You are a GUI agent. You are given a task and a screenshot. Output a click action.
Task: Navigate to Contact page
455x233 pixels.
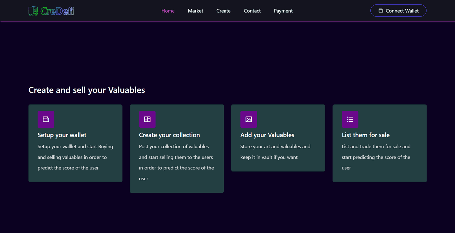[252, 11]
